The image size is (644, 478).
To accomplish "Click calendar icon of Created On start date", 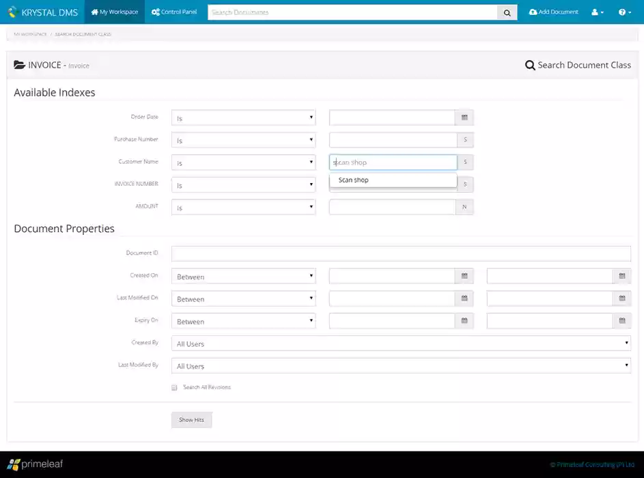I will tap(464, 277).
